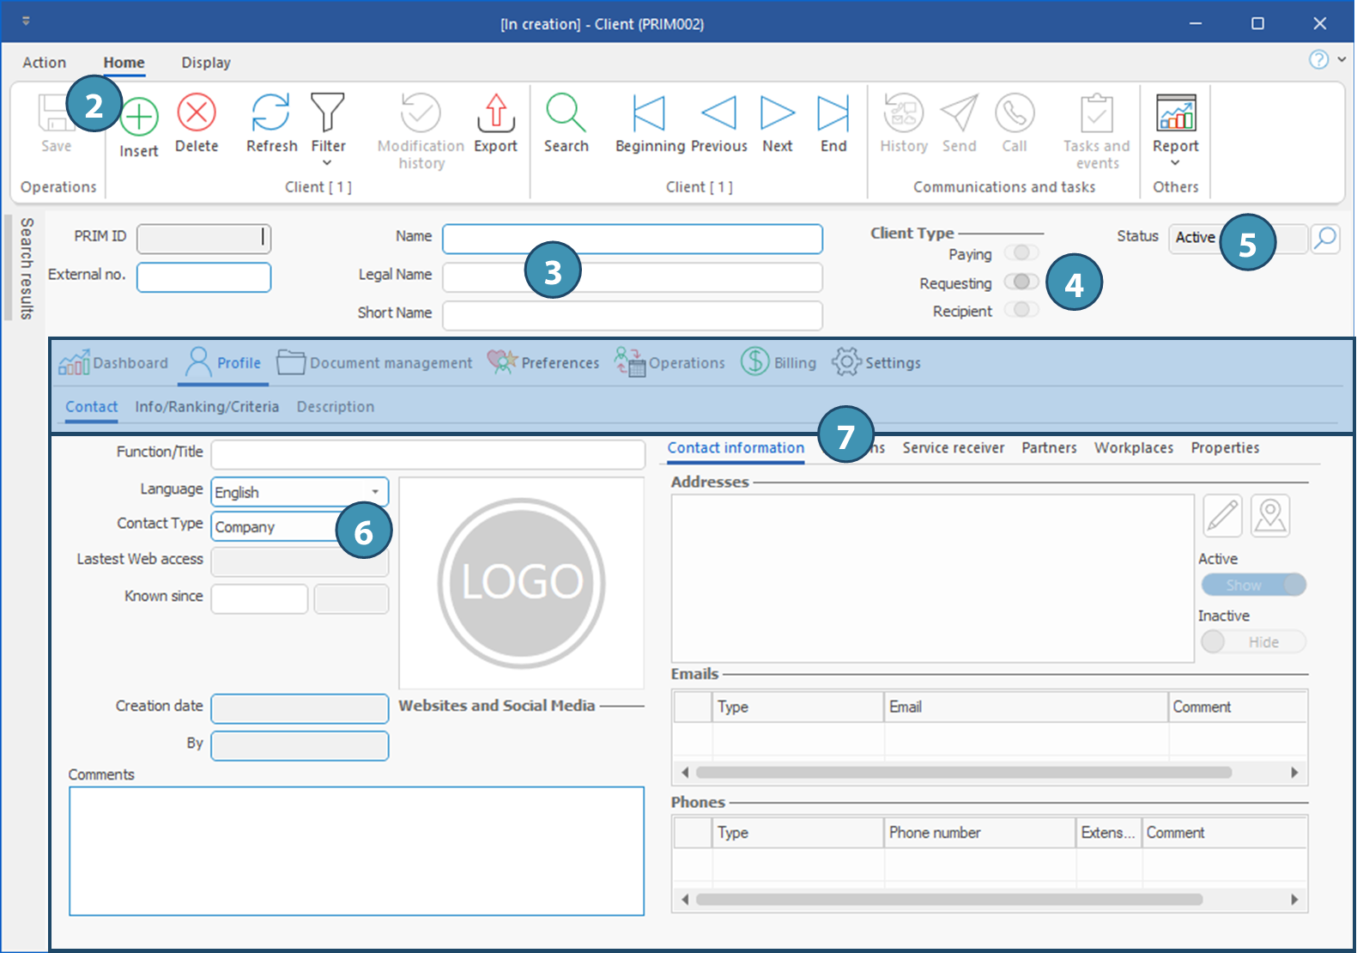The height and width of the screenshot is (953, 1357).
Task: Switch to the Display ribbon tab
Action: coord(206,63)
